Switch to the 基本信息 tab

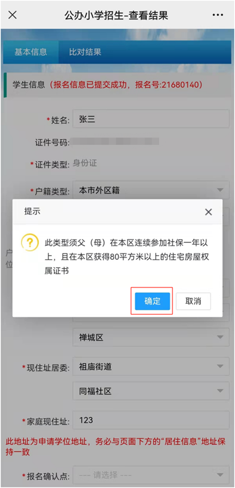point(31,52)
